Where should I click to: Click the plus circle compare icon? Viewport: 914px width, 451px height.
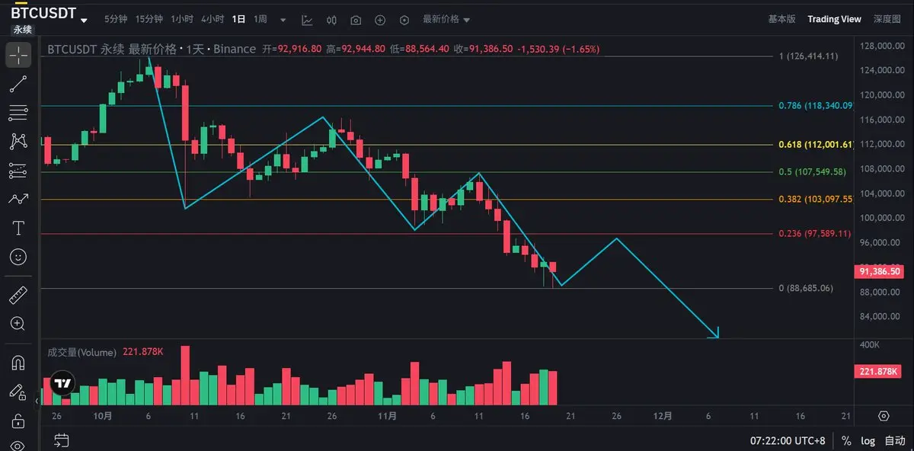380,20
